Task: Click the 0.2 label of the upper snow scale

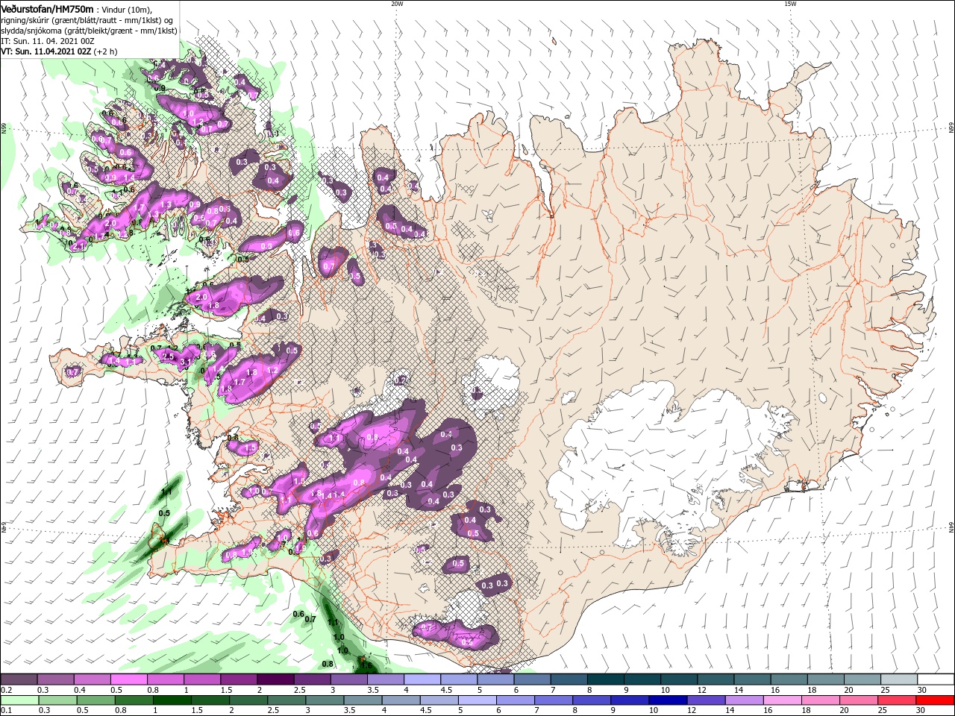Action: pyautogui.click(x=6, y=690)
